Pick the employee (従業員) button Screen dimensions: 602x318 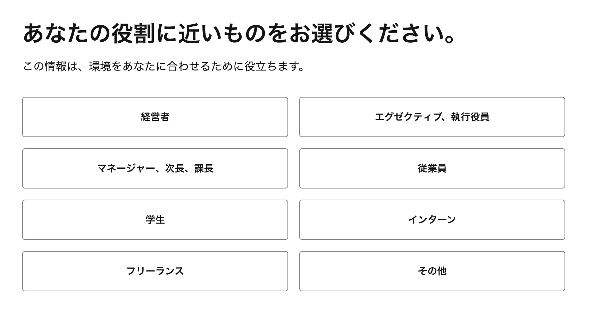(432, 168)
